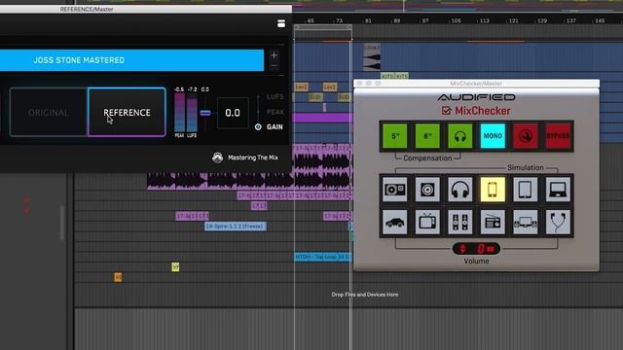Click bar 121 on the timeline ruler
Image resolution: width=623 pixels, height=350 pixels.
[513, 20]
